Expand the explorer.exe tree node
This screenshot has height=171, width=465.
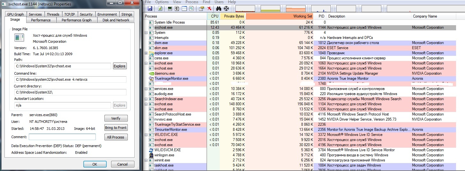(146, 53)
